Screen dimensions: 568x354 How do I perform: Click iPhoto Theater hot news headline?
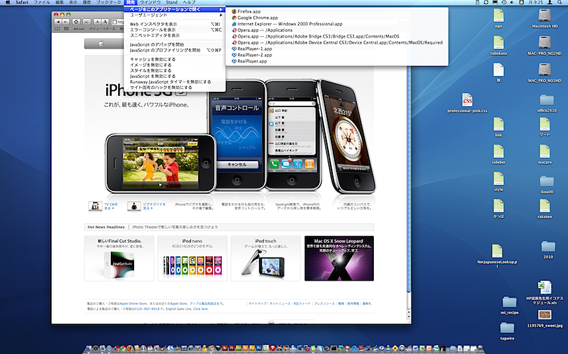pyautogui.click(x=175, y=227)
